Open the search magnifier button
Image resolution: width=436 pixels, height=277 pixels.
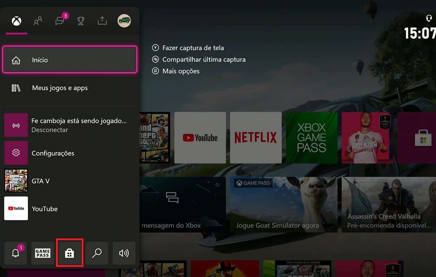(97, 253)
